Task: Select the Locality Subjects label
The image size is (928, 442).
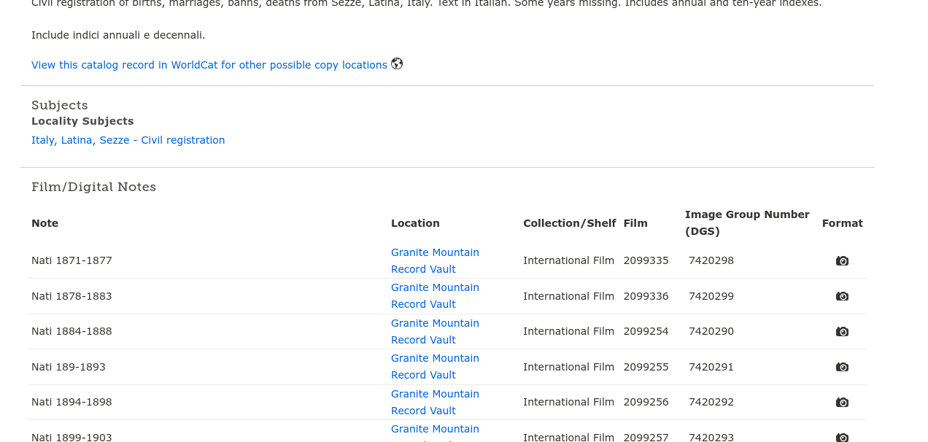Action: click(82, 121)
